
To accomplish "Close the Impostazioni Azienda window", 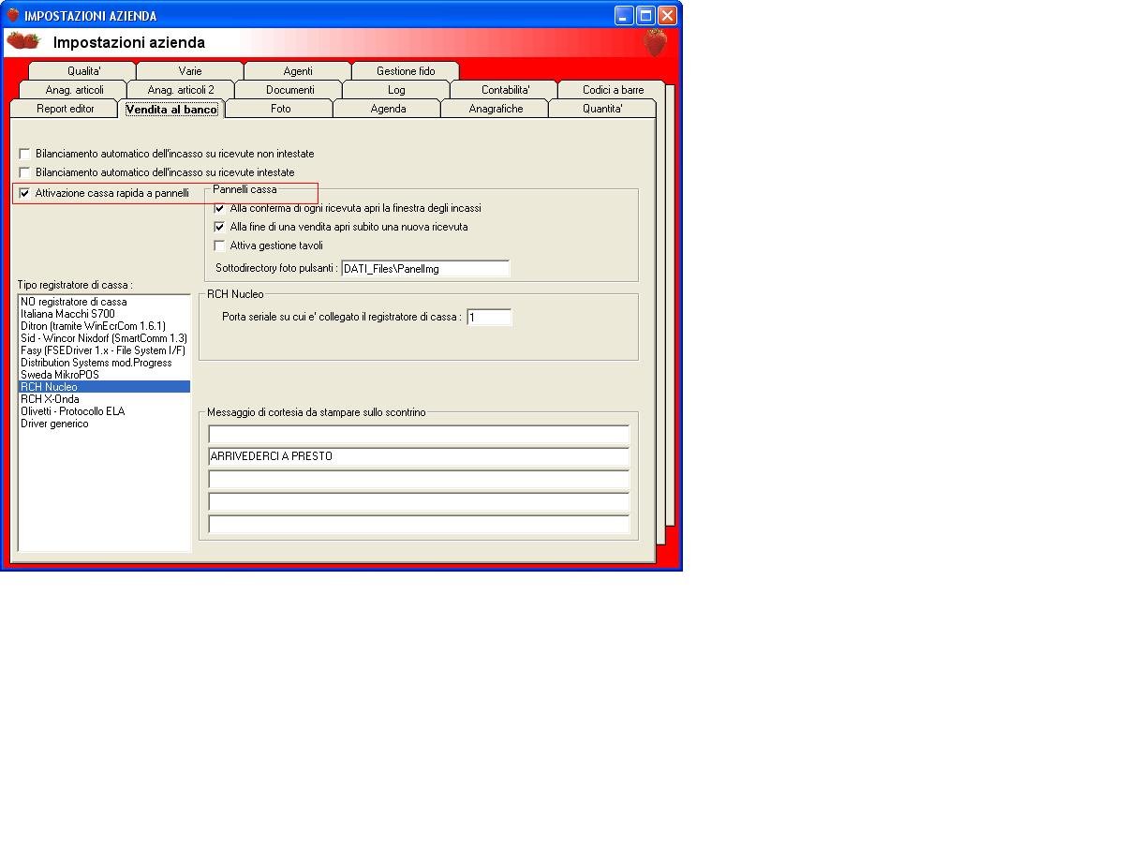I will [667, 16].
